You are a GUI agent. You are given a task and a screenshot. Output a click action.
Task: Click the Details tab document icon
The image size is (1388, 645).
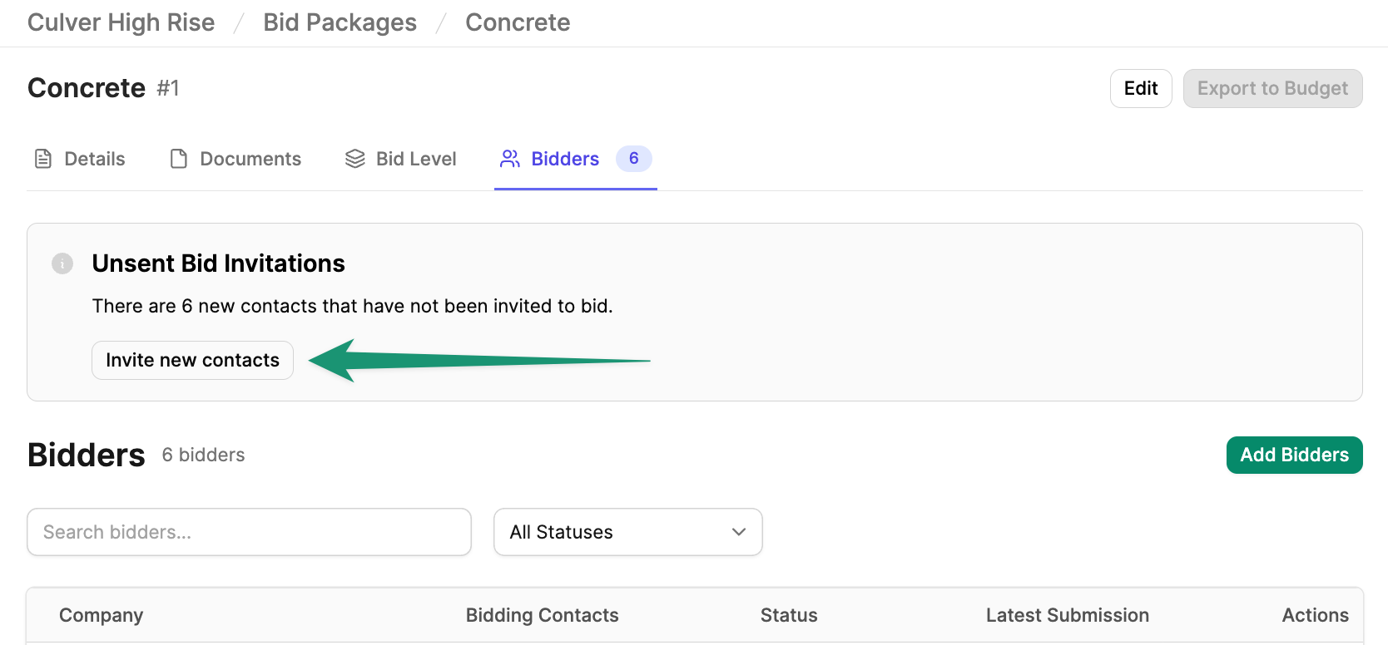43,159
